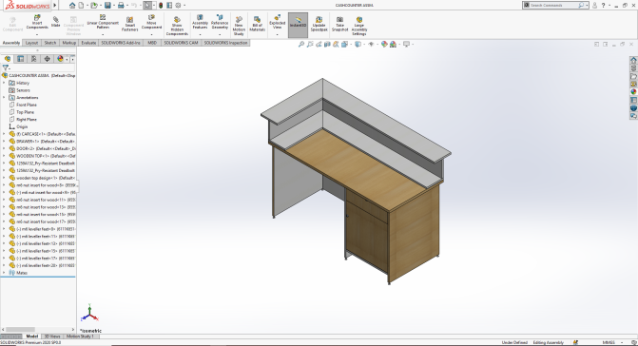The width and height of the screenshot is (638, 346).
Task: Click Update Speedpak icon
Action: coord(319,24)
